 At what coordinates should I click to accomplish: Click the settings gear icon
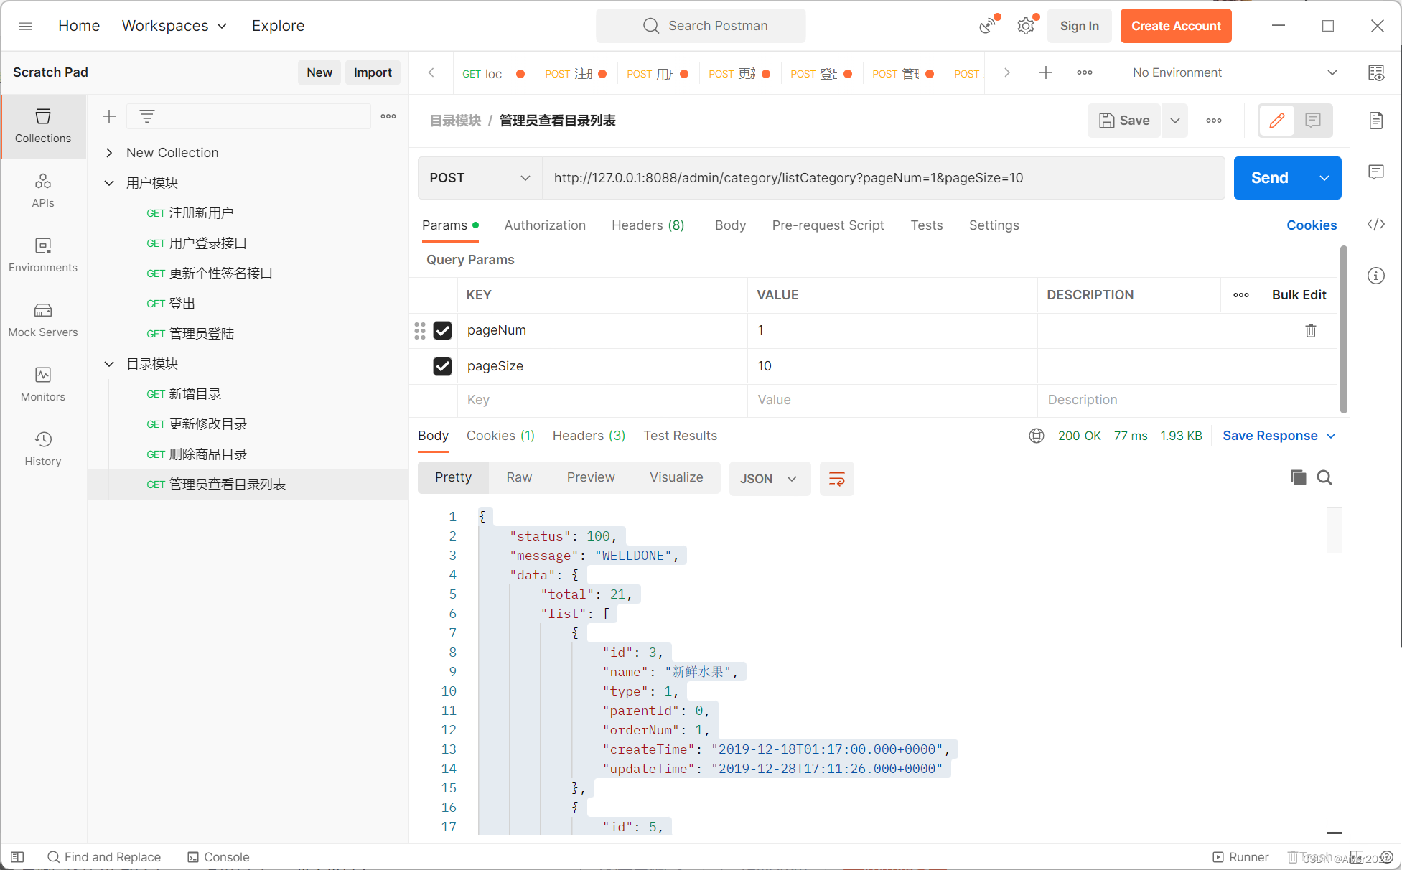pos(1026,26)
